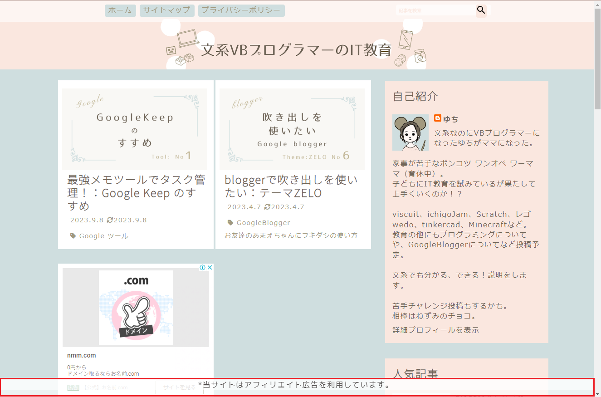This screenshot has height=397, width=601.
Task: Click the update icon beside 2023.4.7
Action: 267,207
